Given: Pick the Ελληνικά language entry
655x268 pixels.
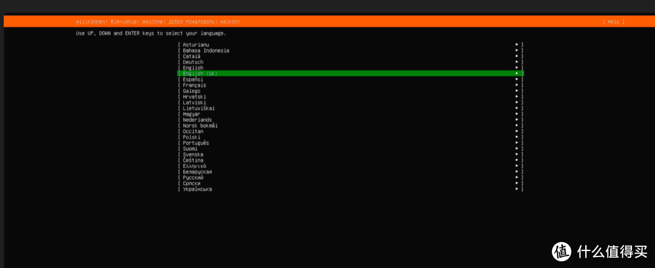Looking at the screenshot, I should (194, 166).
